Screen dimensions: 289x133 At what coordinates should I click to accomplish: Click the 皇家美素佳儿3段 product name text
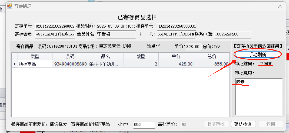tap(115, 46)
